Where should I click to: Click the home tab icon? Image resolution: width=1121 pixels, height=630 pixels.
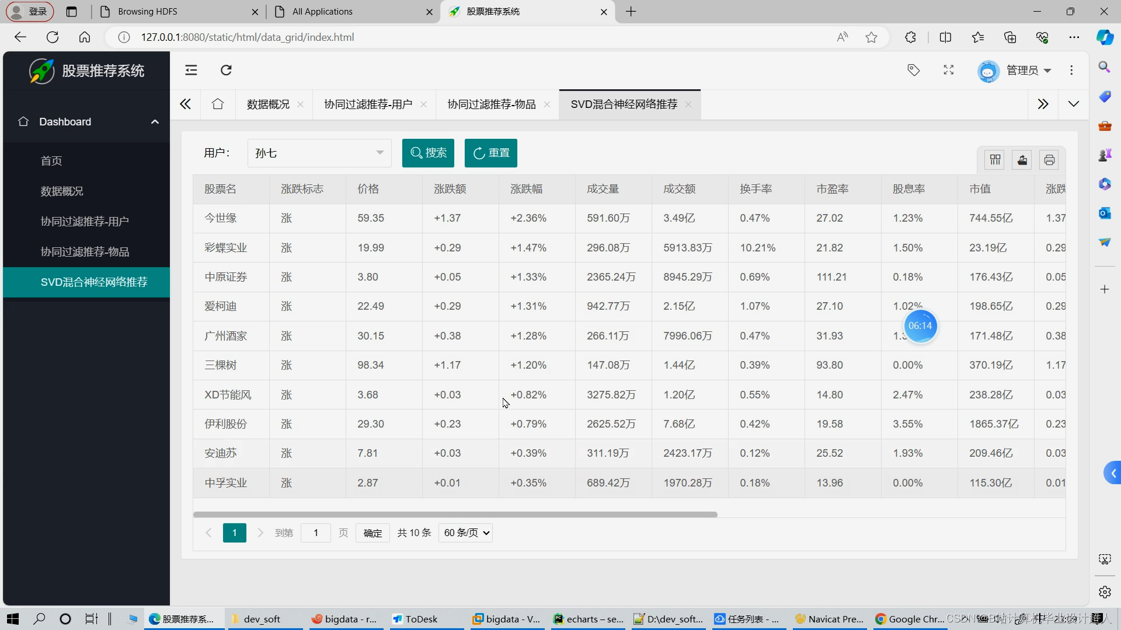pyautogui.click(x=218, y=104)
